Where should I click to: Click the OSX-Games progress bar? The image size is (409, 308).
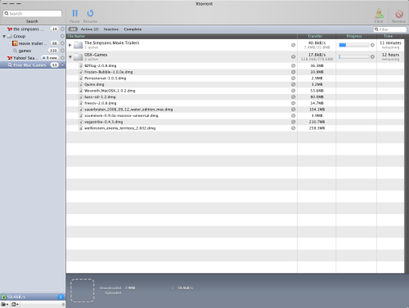(354, 56)
